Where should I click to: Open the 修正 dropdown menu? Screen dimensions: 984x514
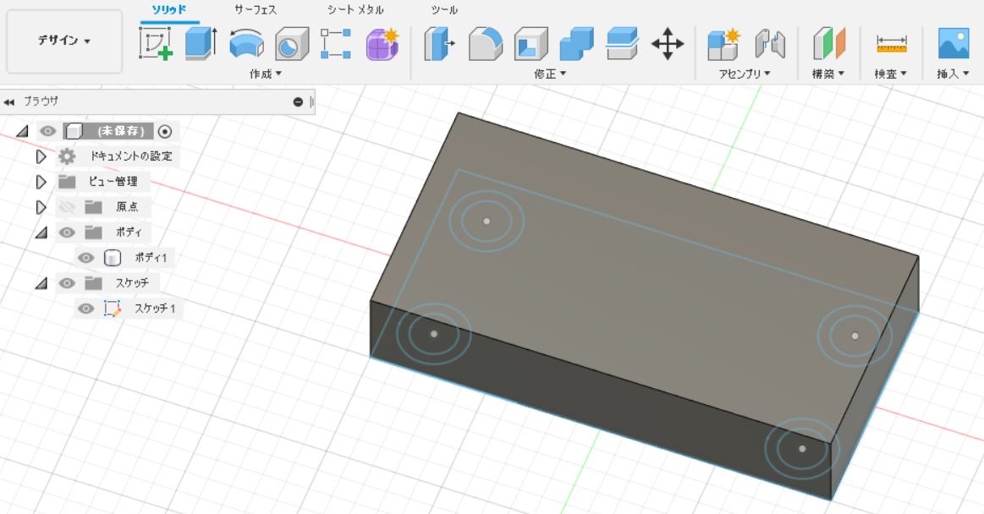point(550,74)
